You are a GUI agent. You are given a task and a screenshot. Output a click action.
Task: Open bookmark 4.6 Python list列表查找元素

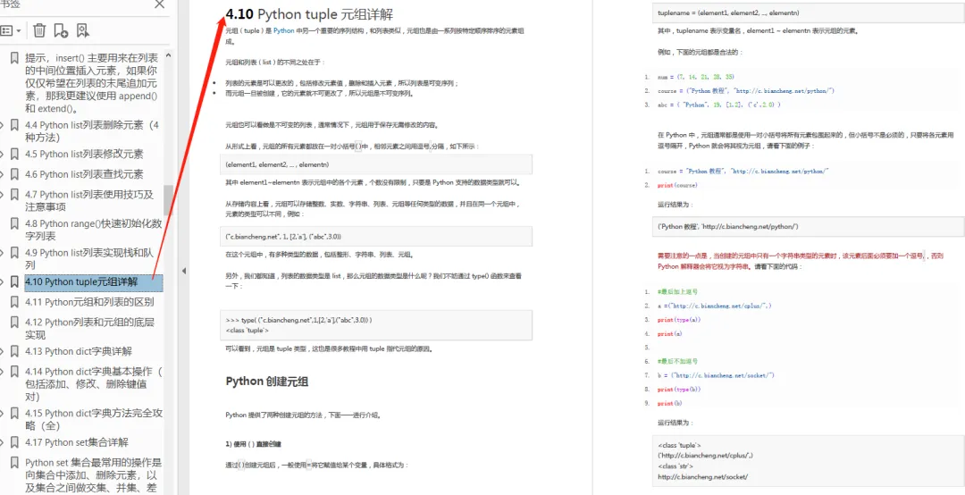coord(84,174)
